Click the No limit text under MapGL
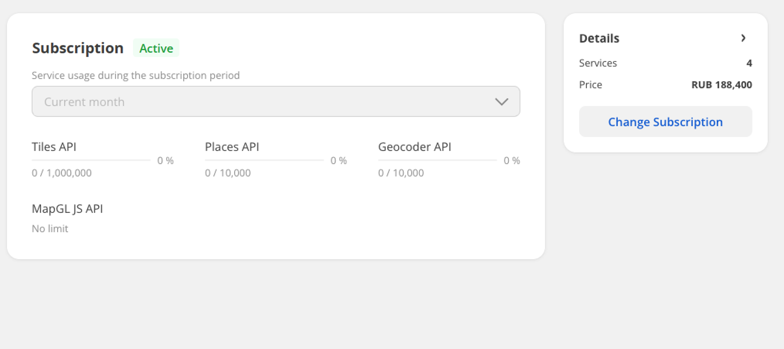This screenshot has width=784, height=349. point(50,229)
